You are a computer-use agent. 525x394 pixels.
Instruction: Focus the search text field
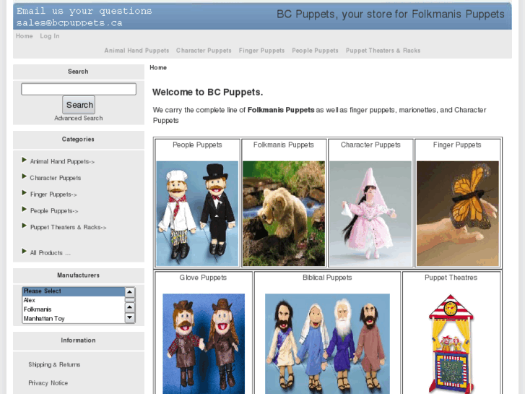click(79, 89)
